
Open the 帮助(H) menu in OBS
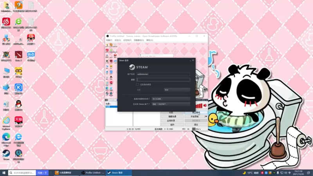click(149, 40)
